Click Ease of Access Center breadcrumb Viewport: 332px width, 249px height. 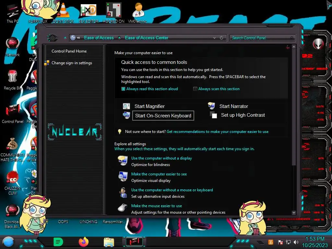coord(147,38)
